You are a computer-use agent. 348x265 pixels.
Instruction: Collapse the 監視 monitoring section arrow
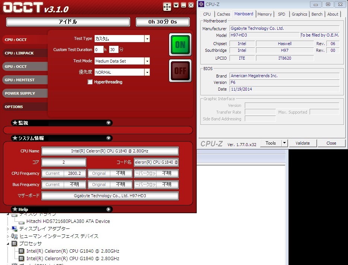(x=108, y=123)
